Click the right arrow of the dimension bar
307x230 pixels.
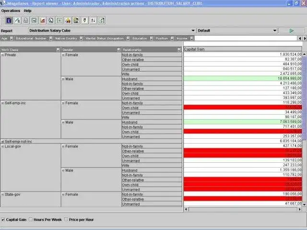click(x=305, y=38)
